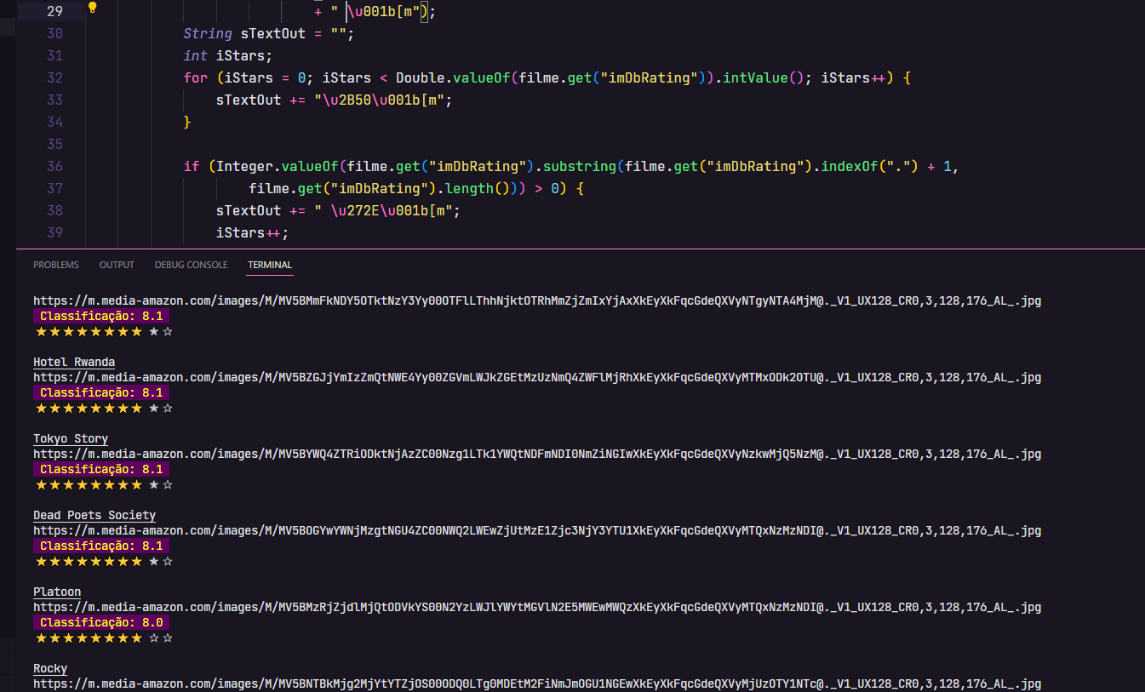The image size is (1145, 692).
Task: Switch to the DEBUG CONSOLE tab
Action: coord(191,265)
